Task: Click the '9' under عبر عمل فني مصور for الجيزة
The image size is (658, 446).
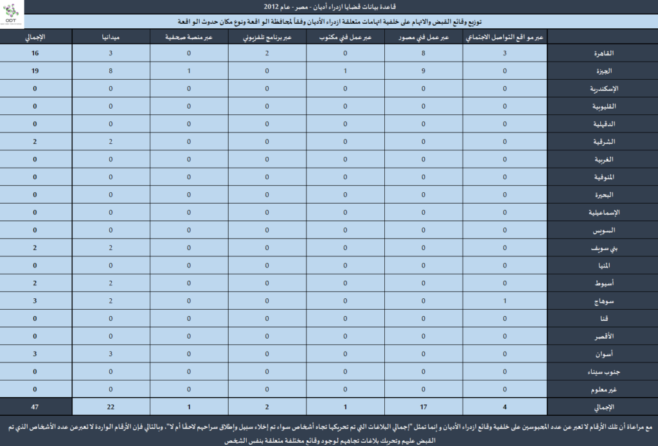Action: coord(423,71)
